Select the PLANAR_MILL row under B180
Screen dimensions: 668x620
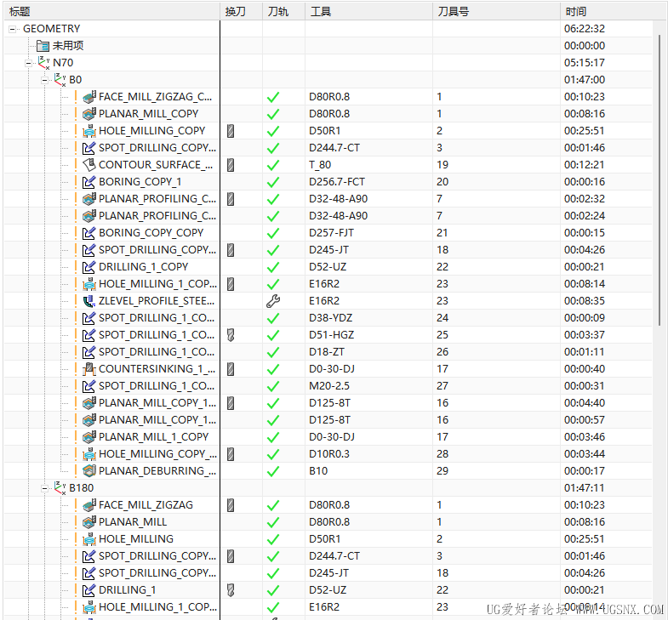point(328,522)
